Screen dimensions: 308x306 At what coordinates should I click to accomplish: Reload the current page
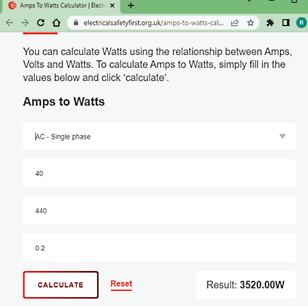tap(40, 23)
